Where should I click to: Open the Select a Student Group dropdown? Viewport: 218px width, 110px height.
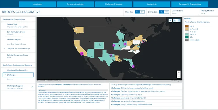(18, 33)
